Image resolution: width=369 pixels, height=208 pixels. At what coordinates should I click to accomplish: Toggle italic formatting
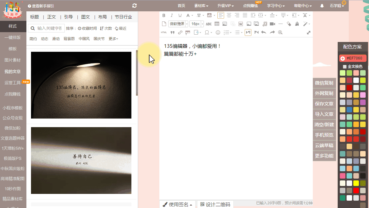pyautogui.click(x=172, y=15)
